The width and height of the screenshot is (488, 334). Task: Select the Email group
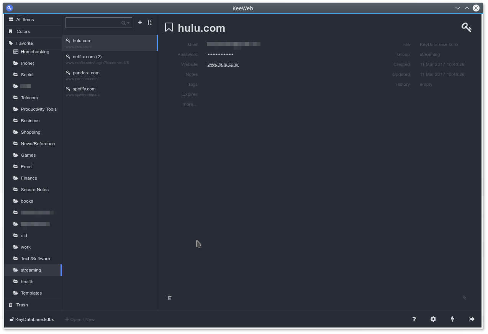tap(33, 167)
